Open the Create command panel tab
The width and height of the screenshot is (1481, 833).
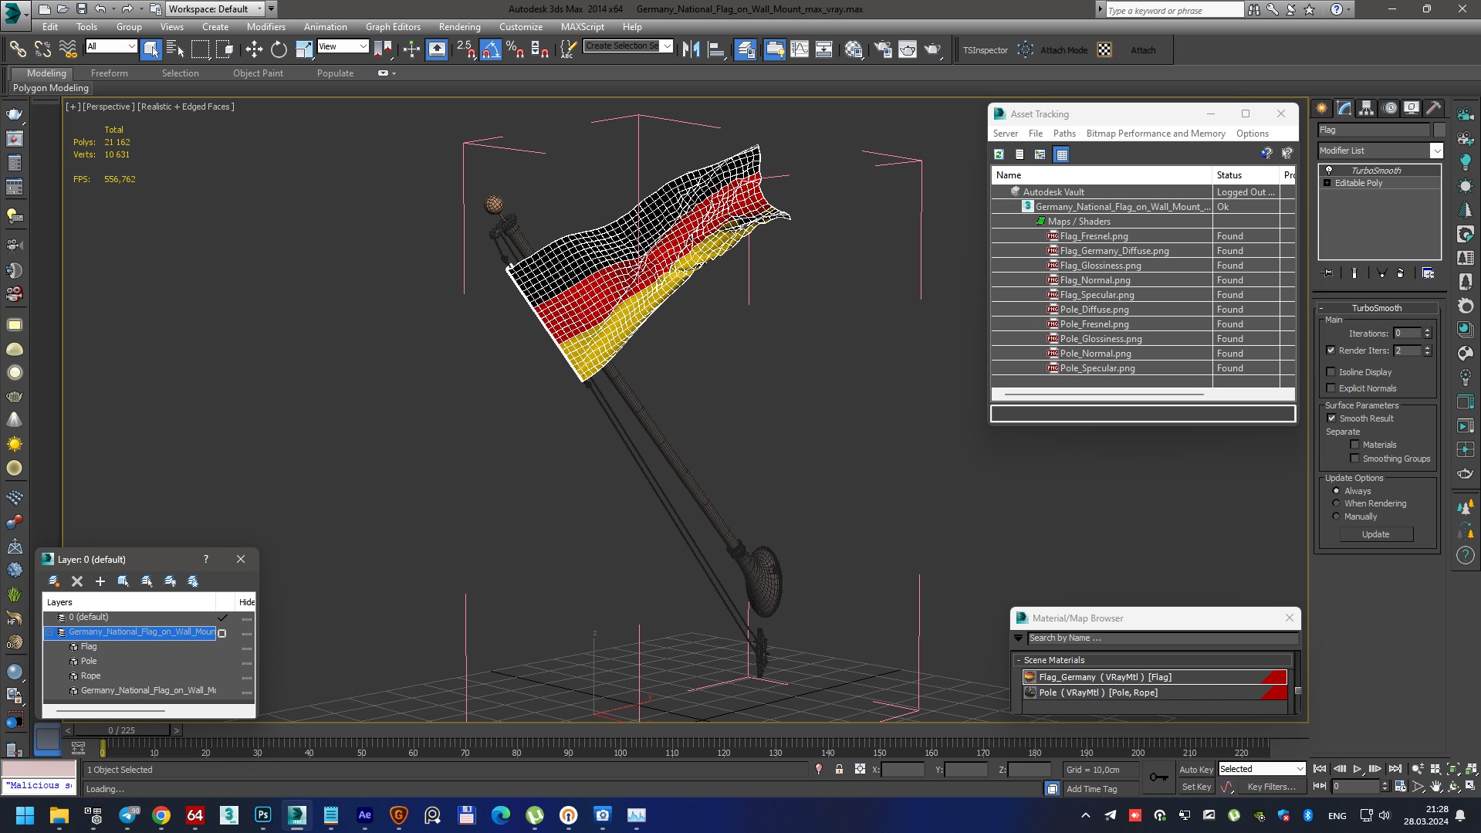pyautogui.click(x=1322, y=108)
